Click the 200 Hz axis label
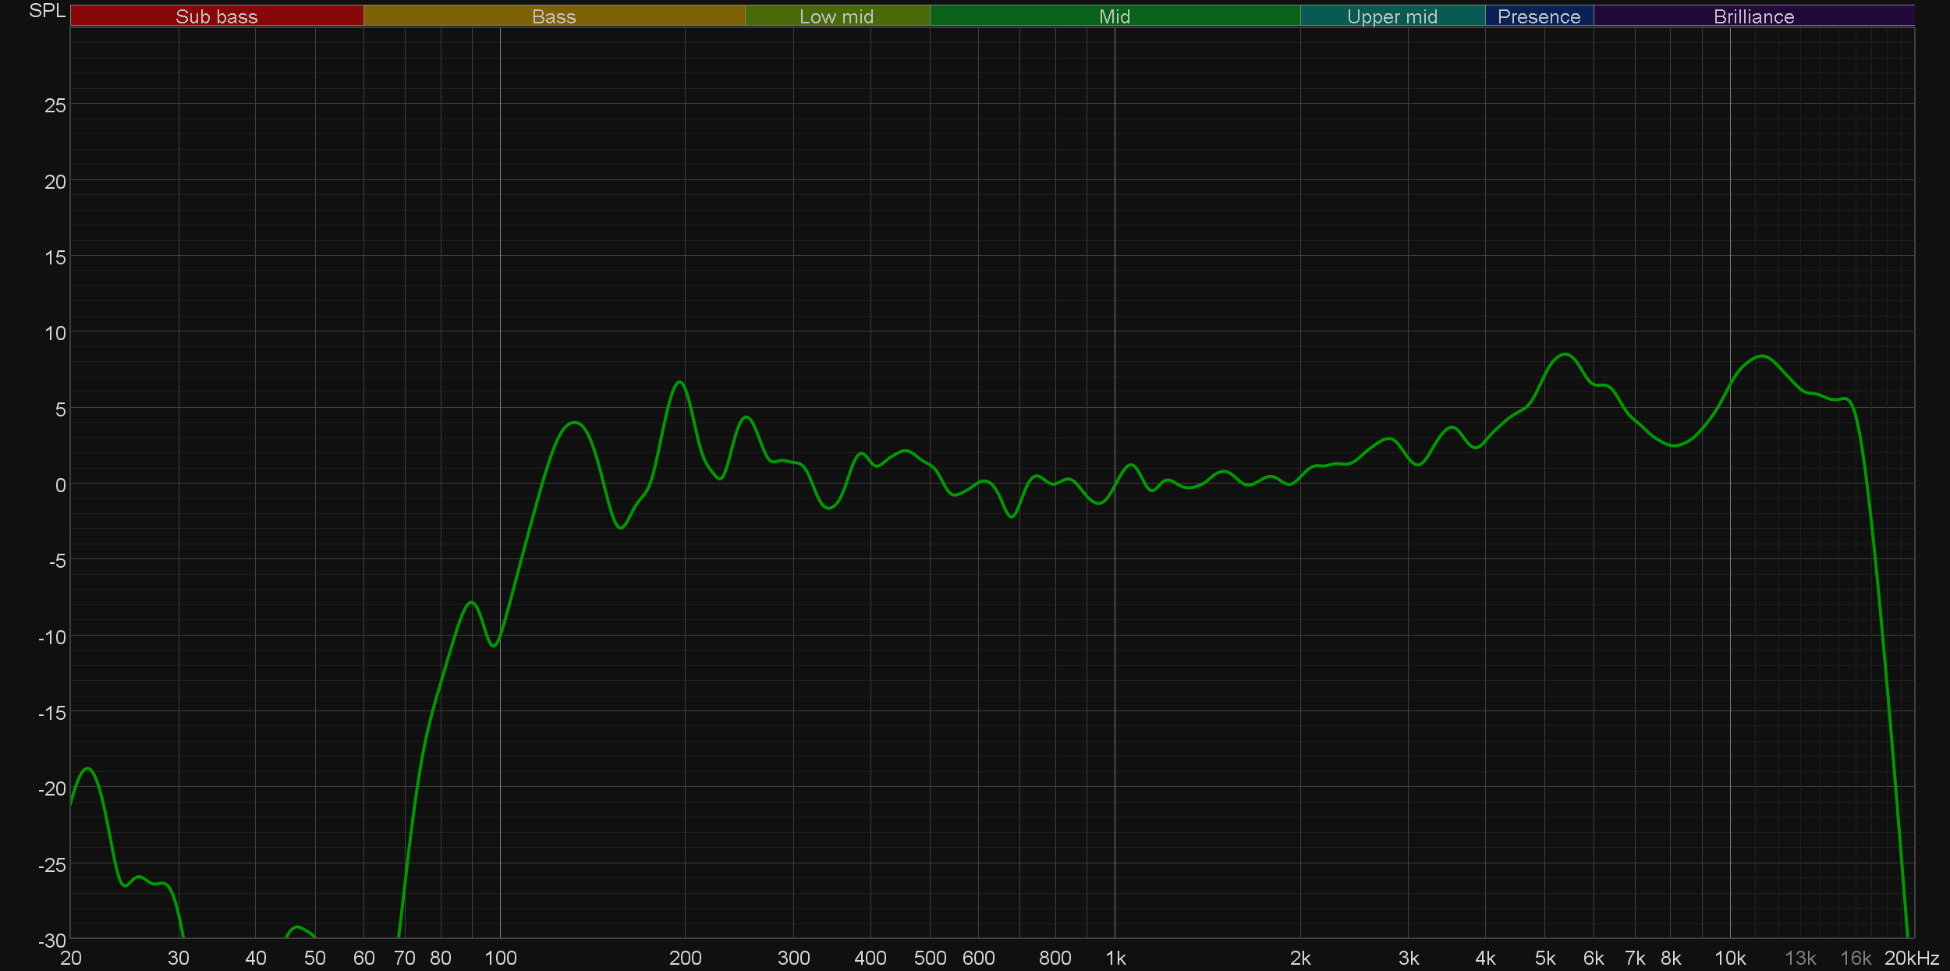 point(685,958)
